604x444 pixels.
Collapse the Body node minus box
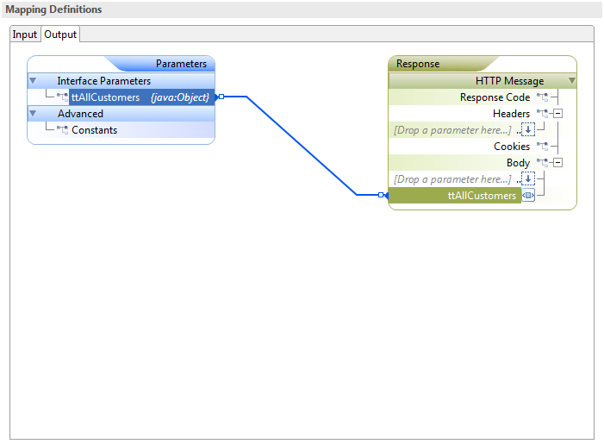pyautogui.click(x=557, y=163)
